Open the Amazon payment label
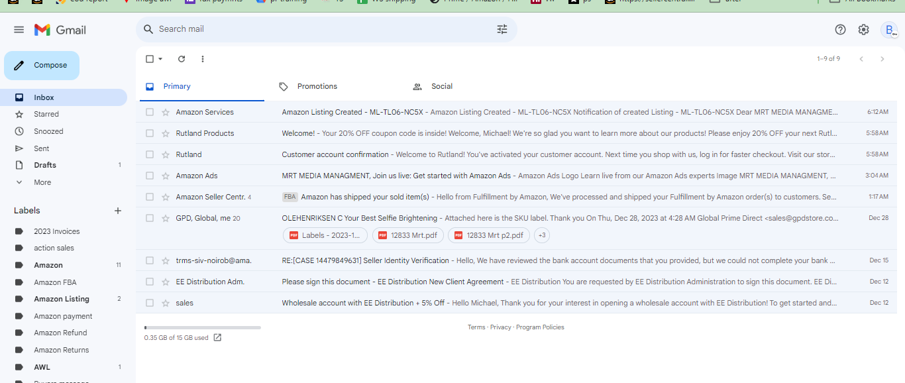The height and width of the screenshot is (383, 905). click(x=64, y=316)
